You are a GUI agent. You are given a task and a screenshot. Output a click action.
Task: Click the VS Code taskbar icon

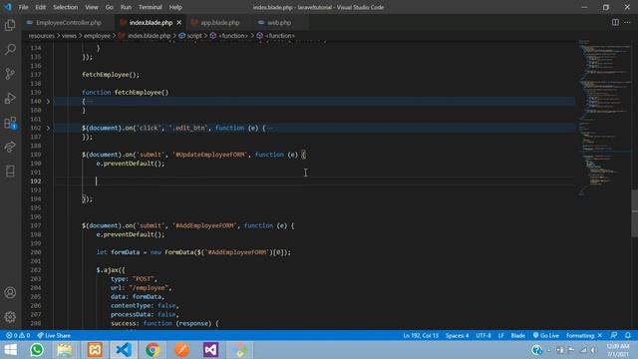click(124, 350)
